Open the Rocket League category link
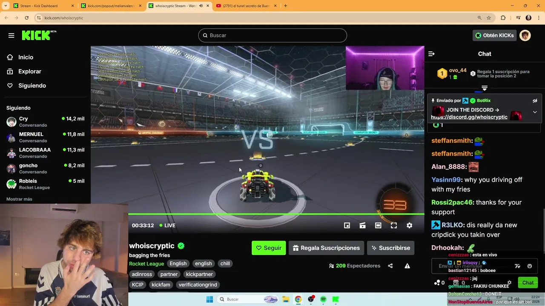 [x=146, y=263]
